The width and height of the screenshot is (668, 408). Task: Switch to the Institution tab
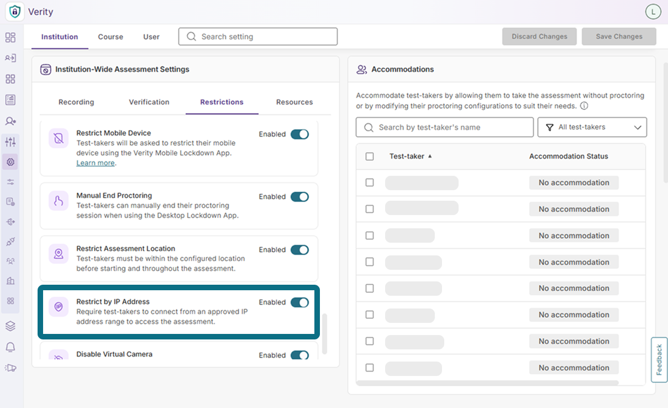coord(60,37)
